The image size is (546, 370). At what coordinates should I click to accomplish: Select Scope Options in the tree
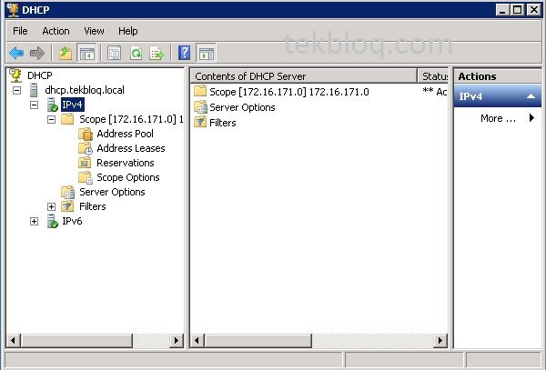pos(127,177)
